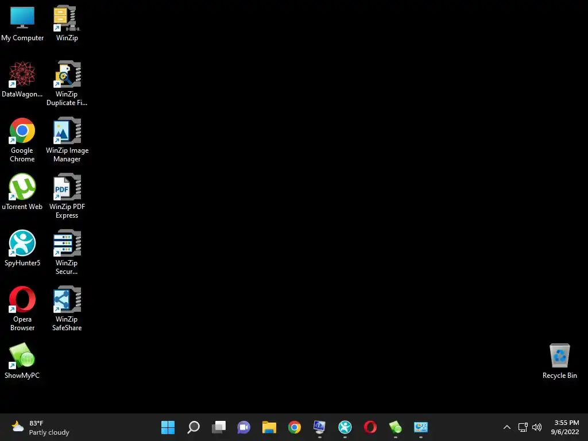Open the network status tray icon

[523, 427]
